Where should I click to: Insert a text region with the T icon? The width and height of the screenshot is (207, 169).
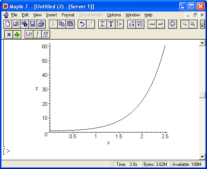pyautogui.click(x=111, y=24)
